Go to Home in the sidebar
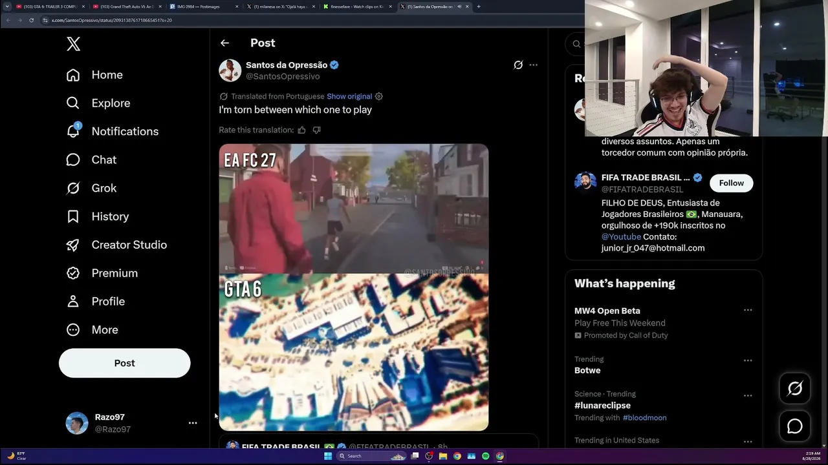The image size is (828, 465). coord(94,75)
